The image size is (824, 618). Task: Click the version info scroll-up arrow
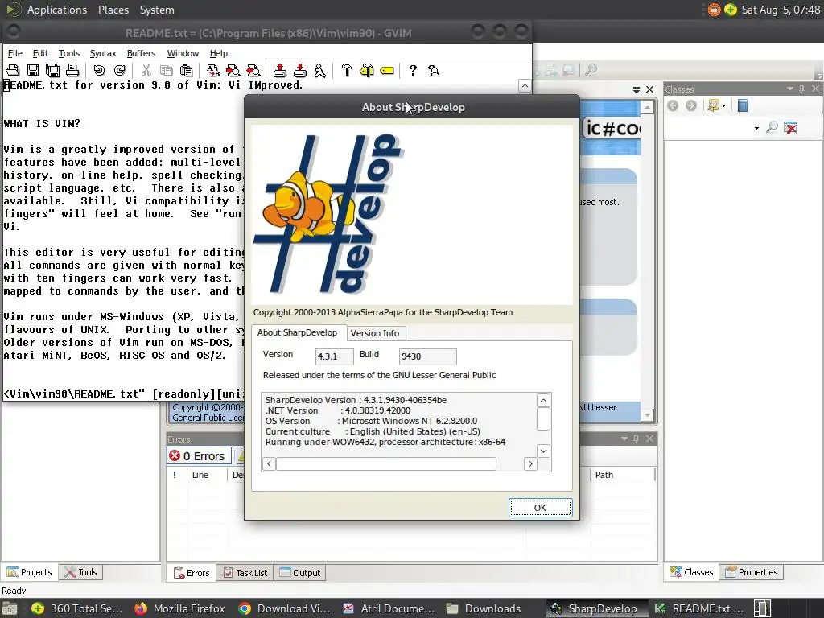(x=543, y=401)
